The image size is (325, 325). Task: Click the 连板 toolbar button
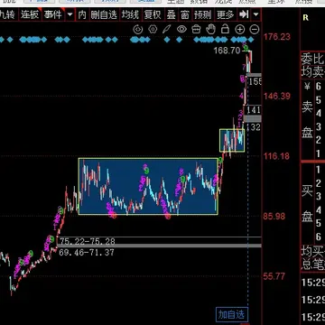[30, 14]
